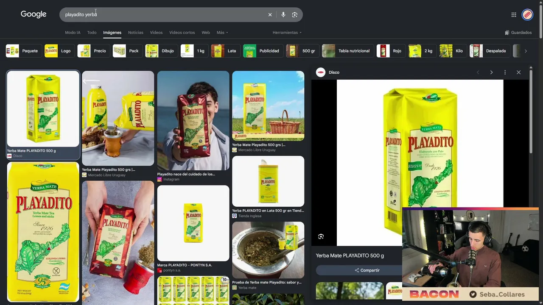The height and width of the screenshot is (305, 543).
Task: Apply the 2 kg filter chip
Action: tap(422, 51)
